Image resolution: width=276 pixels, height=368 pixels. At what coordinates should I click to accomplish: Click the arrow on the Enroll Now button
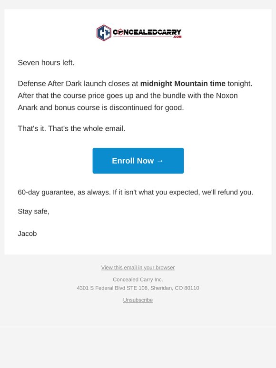[x=160, y=161]
